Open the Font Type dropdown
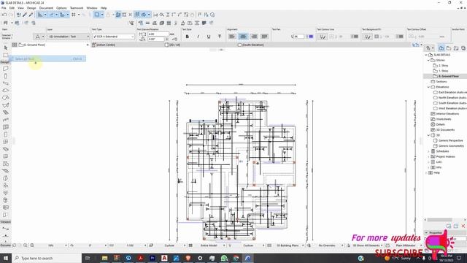467x263 pixels. pyautogui.click(x=113, y=37)
